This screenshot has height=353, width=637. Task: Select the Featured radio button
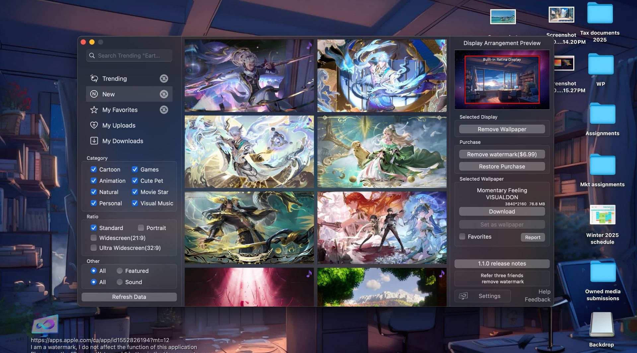pyautogui.click(x=120, y=271)
